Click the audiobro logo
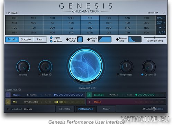Screen dimensions: 173x127 pyautogui.click(x=153, y=109)
